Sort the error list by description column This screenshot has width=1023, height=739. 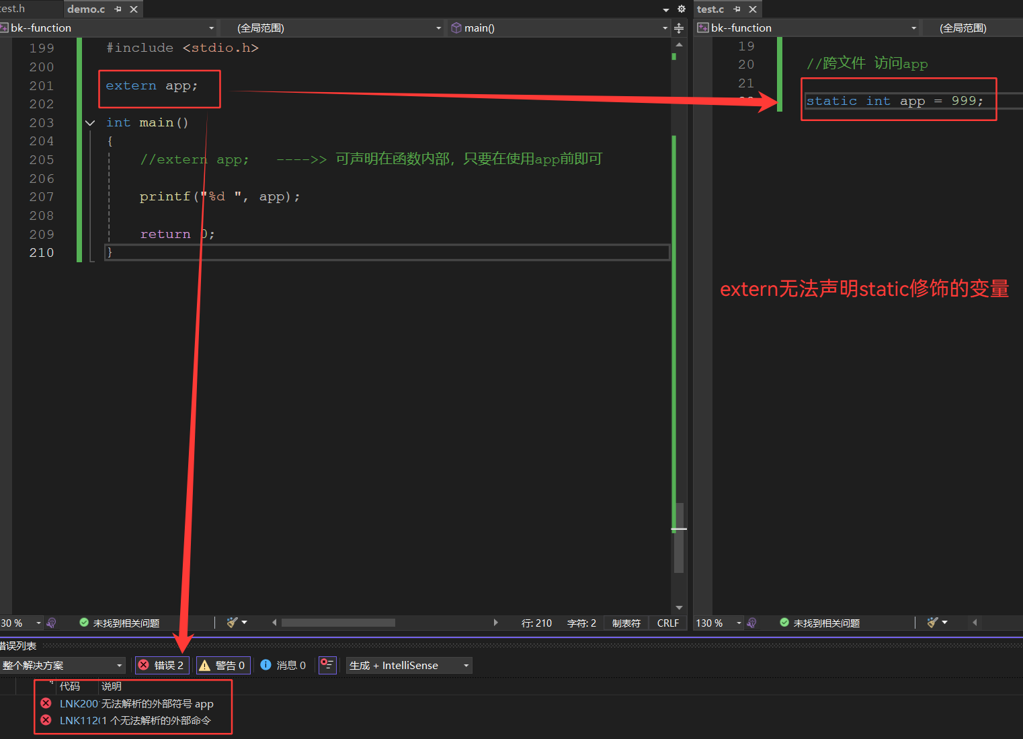pos(112,687)
